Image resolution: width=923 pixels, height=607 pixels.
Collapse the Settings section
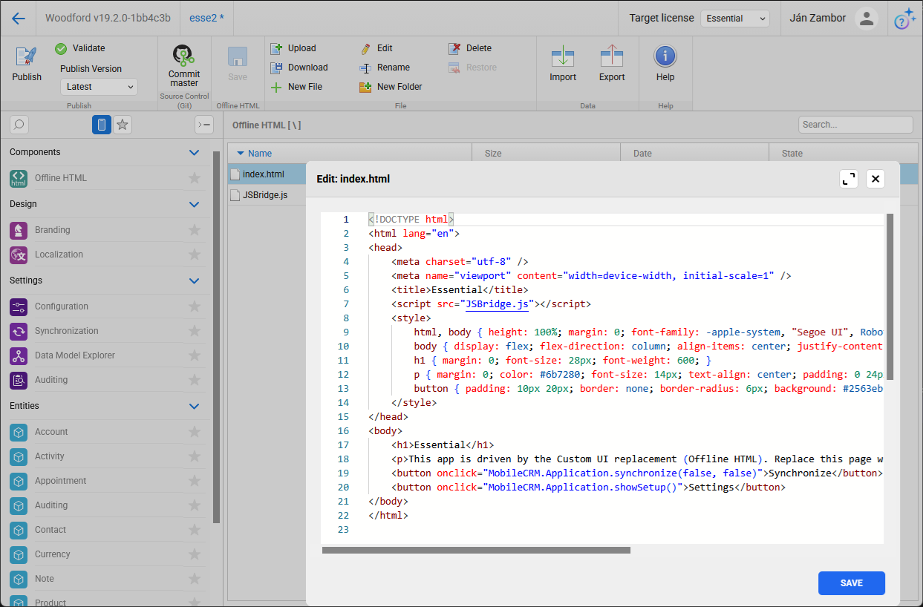195,280
